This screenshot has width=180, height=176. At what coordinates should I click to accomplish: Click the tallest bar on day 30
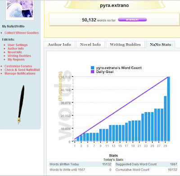(168, 109)
